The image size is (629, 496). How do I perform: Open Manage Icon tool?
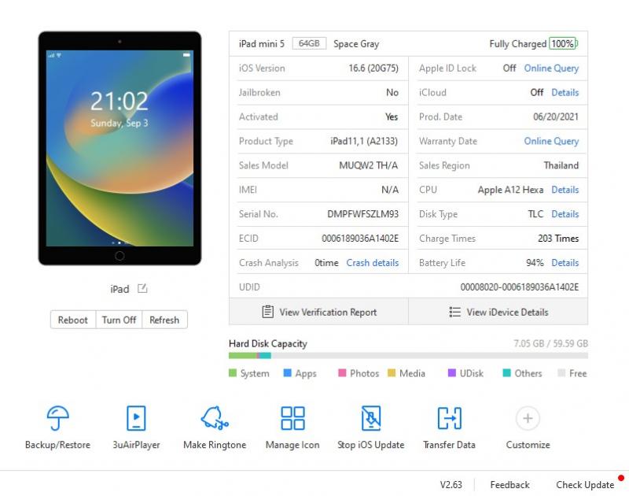[x=292, y=418]
